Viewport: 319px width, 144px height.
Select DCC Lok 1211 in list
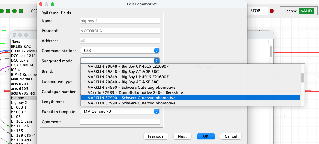[24, 56]
